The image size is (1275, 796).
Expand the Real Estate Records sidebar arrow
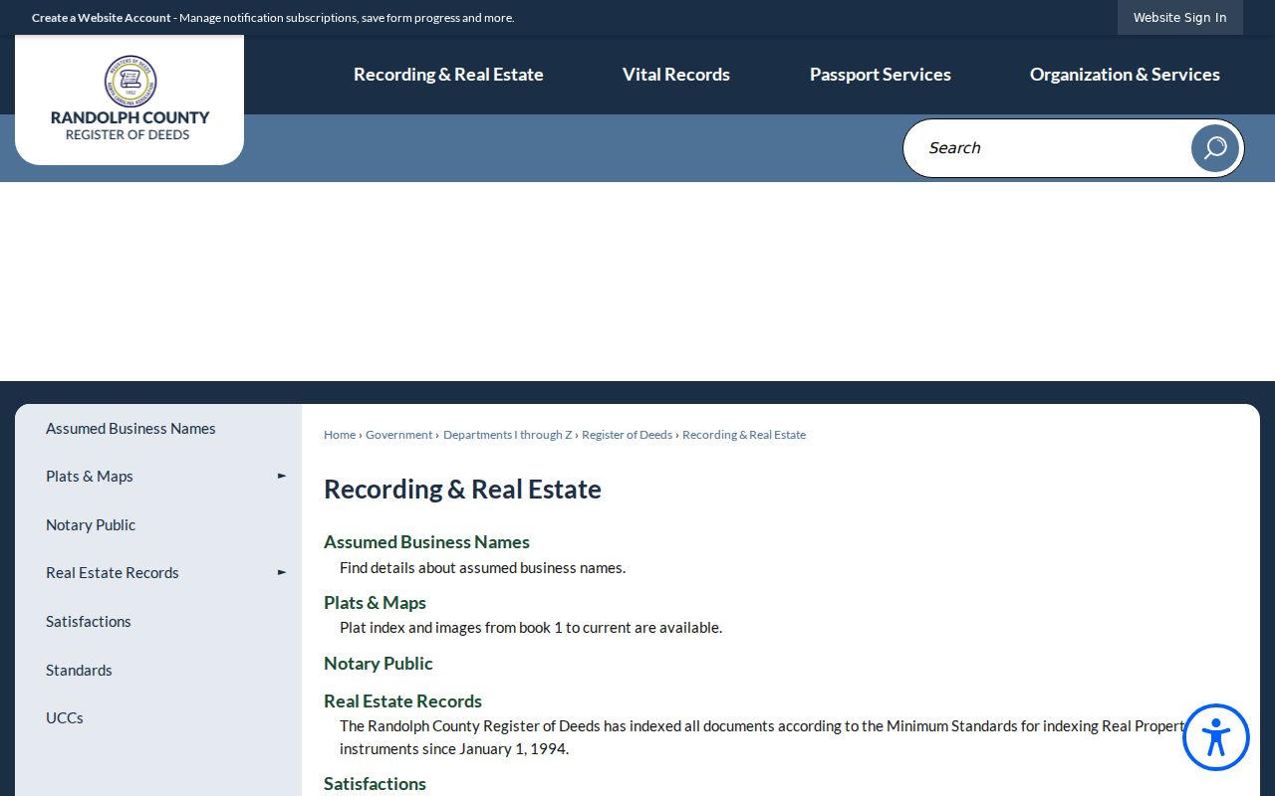point(282,573)
